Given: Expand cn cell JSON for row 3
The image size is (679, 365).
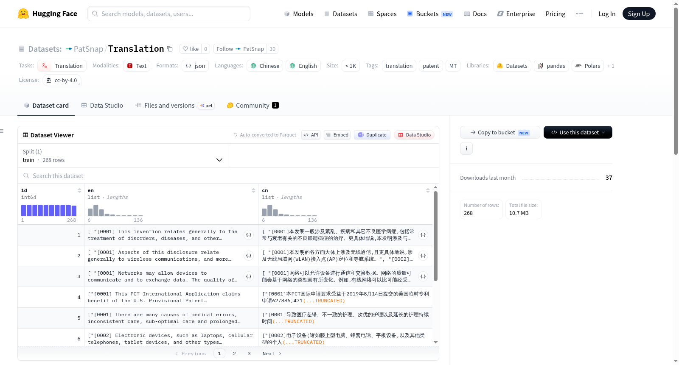Looking at the screenshot, I should tap(423, 276).
